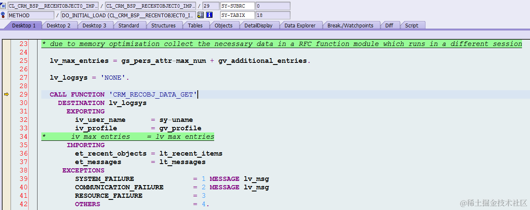Screen dimensions: 530x210
Task: Switch to Break./Watchpoints tab
Action: pyautogui.click(x=350, y=25)
